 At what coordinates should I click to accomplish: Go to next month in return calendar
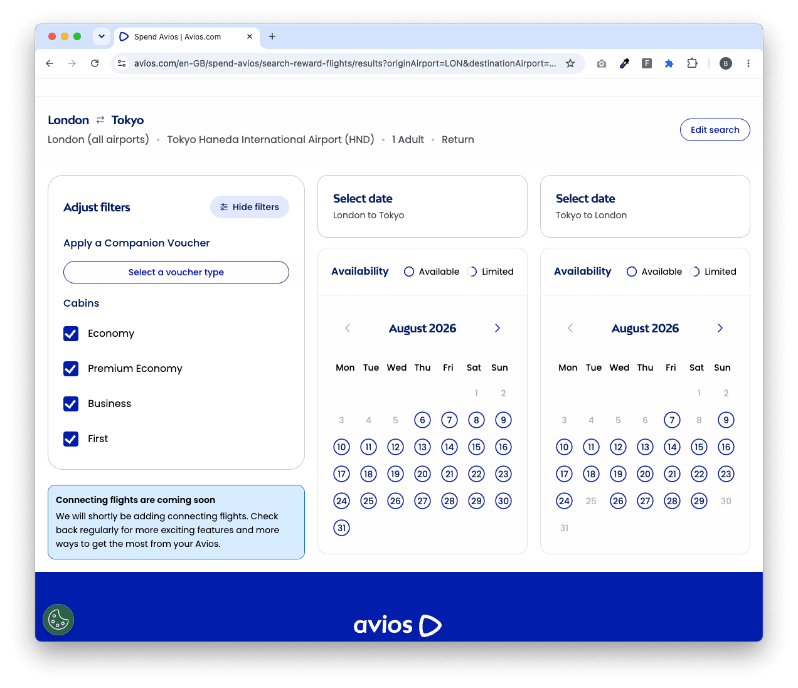point(720,328)
